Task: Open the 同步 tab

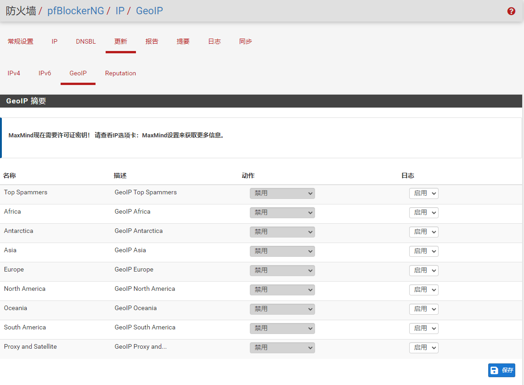Action: click(x=246, y=41)
